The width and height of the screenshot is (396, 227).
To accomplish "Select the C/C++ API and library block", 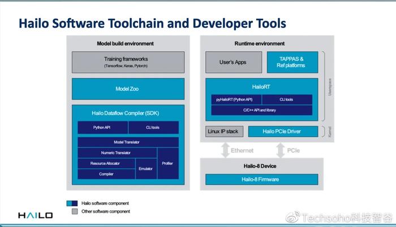I will pyautogui.click(x=261, y=110).
